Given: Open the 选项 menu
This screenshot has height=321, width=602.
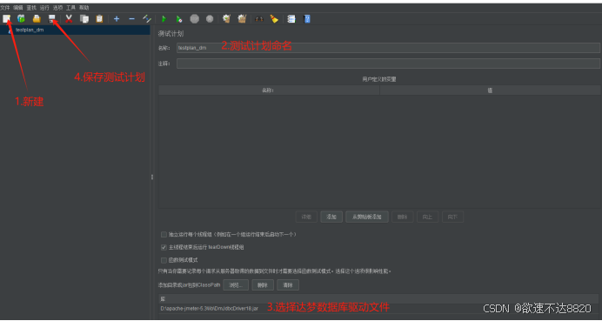Looking at the screenshot, I should [57, 8].
